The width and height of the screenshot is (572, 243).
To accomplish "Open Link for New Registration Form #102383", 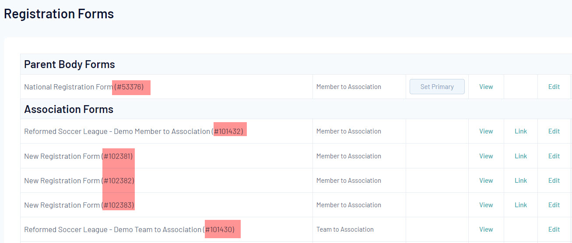I will [x=520, y=205].
